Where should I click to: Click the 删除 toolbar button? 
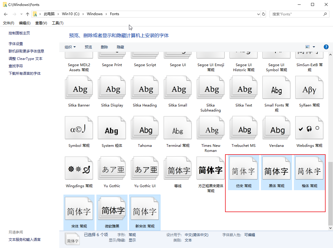pos(104,47)
